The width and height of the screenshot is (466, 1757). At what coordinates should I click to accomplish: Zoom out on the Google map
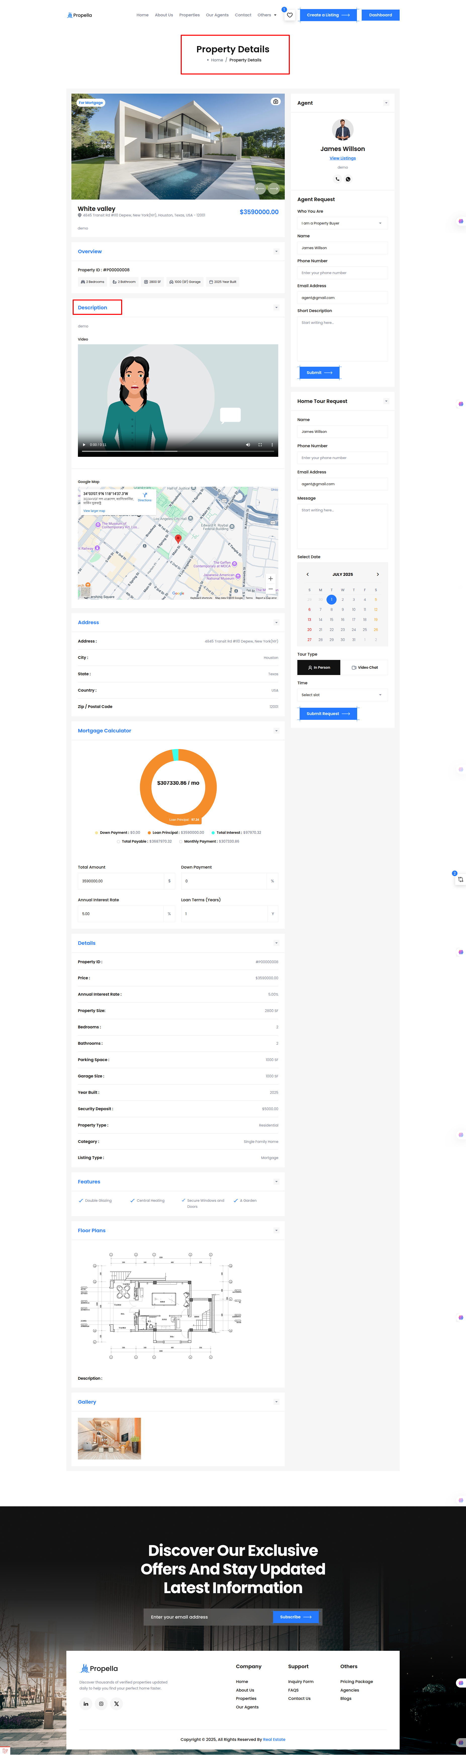click(270, 589)
